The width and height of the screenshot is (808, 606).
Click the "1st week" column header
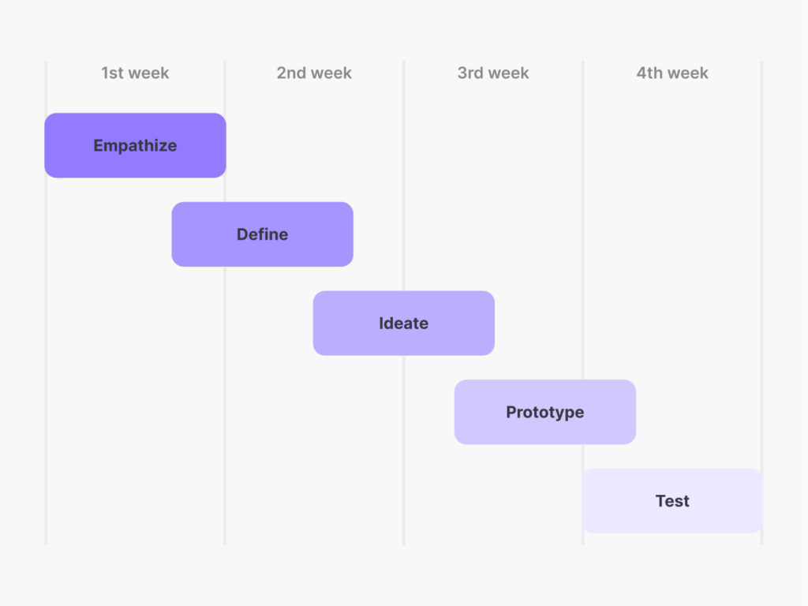click(x=135, y=73)
